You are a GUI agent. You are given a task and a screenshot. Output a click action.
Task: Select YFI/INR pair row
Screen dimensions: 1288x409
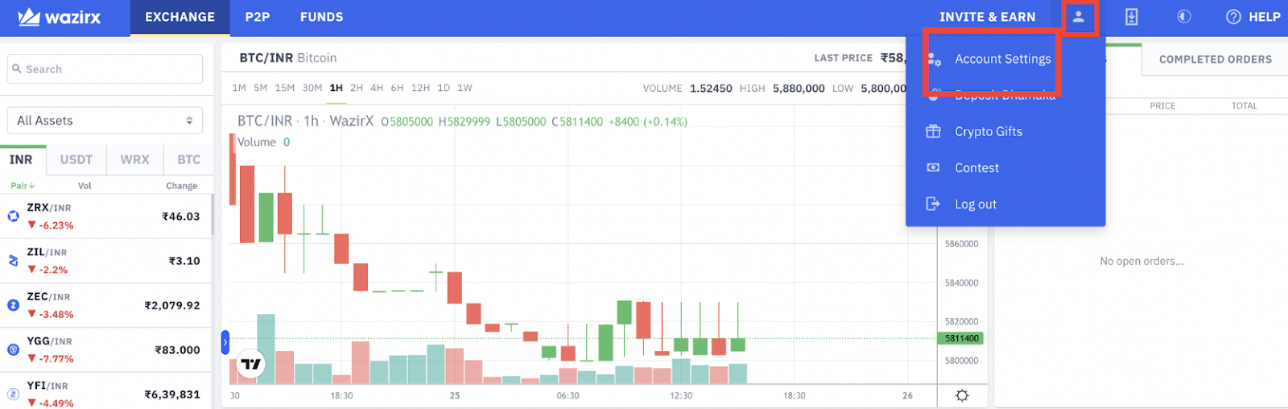tap(105, 391)
